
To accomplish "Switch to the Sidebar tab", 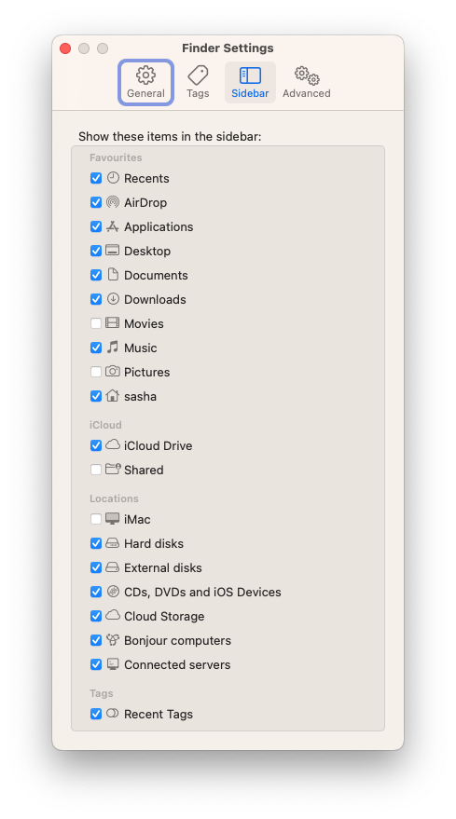I will (250, 83).
